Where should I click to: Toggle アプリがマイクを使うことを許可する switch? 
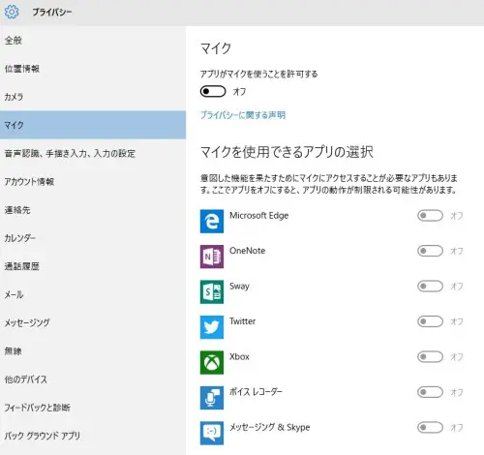pyautogui.click(x=213, y=91)
